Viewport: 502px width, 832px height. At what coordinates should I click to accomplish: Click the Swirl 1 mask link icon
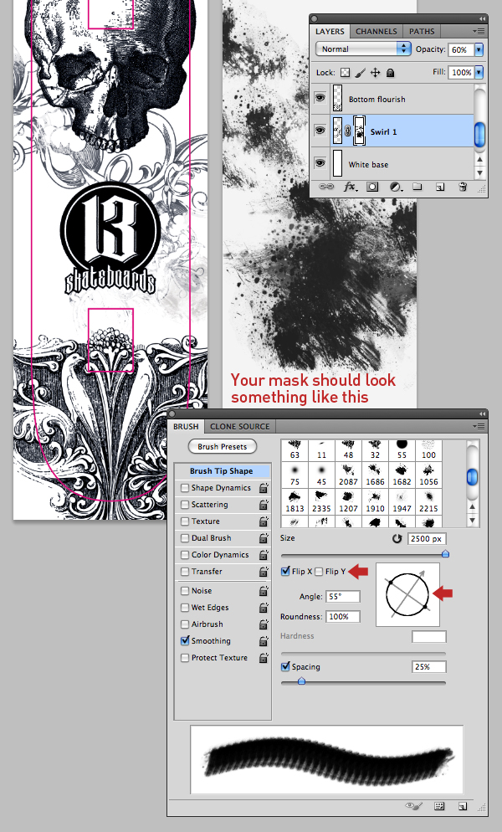pyautogui.click(x=348, y=131)
